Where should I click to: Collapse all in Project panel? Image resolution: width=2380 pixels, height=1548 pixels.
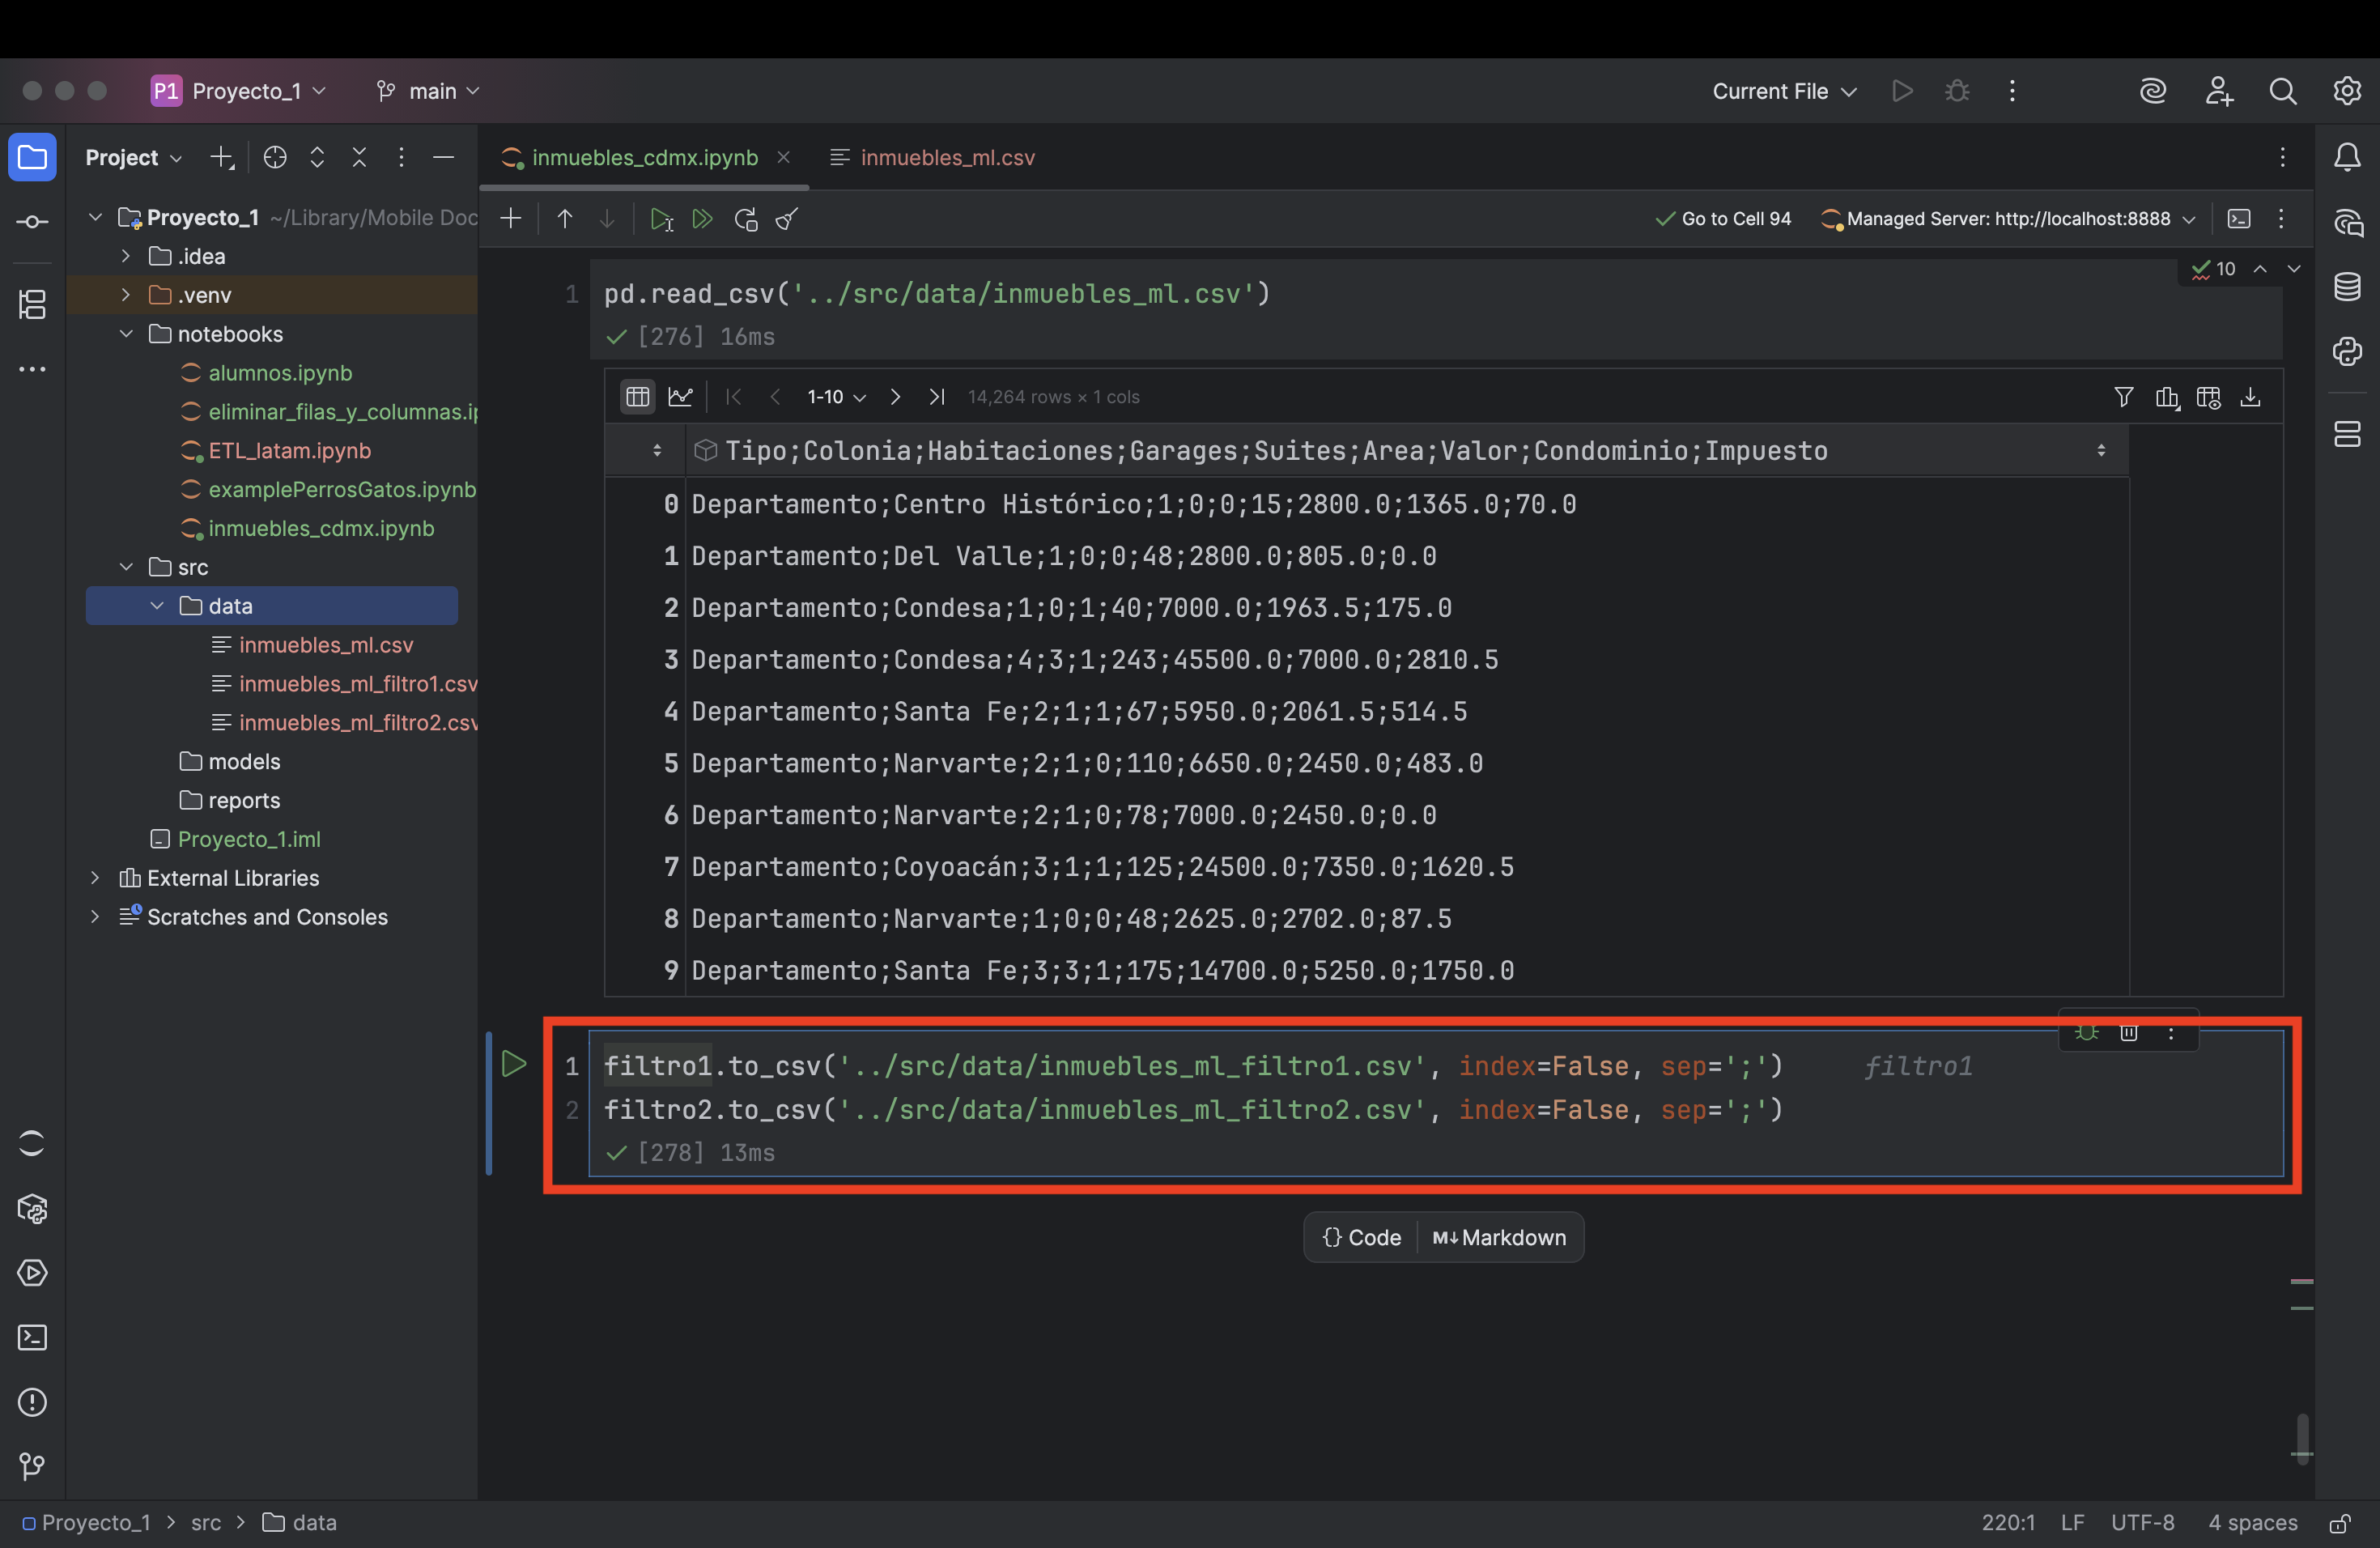click(x=359, y=157)
